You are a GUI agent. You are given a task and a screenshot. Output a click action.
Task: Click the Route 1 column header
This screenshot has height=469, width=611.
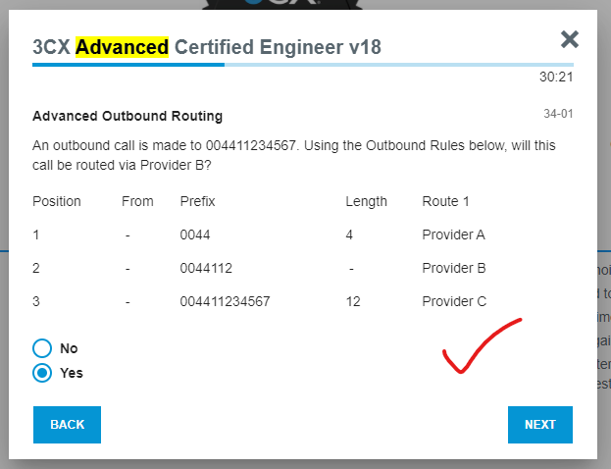(445, 201)
